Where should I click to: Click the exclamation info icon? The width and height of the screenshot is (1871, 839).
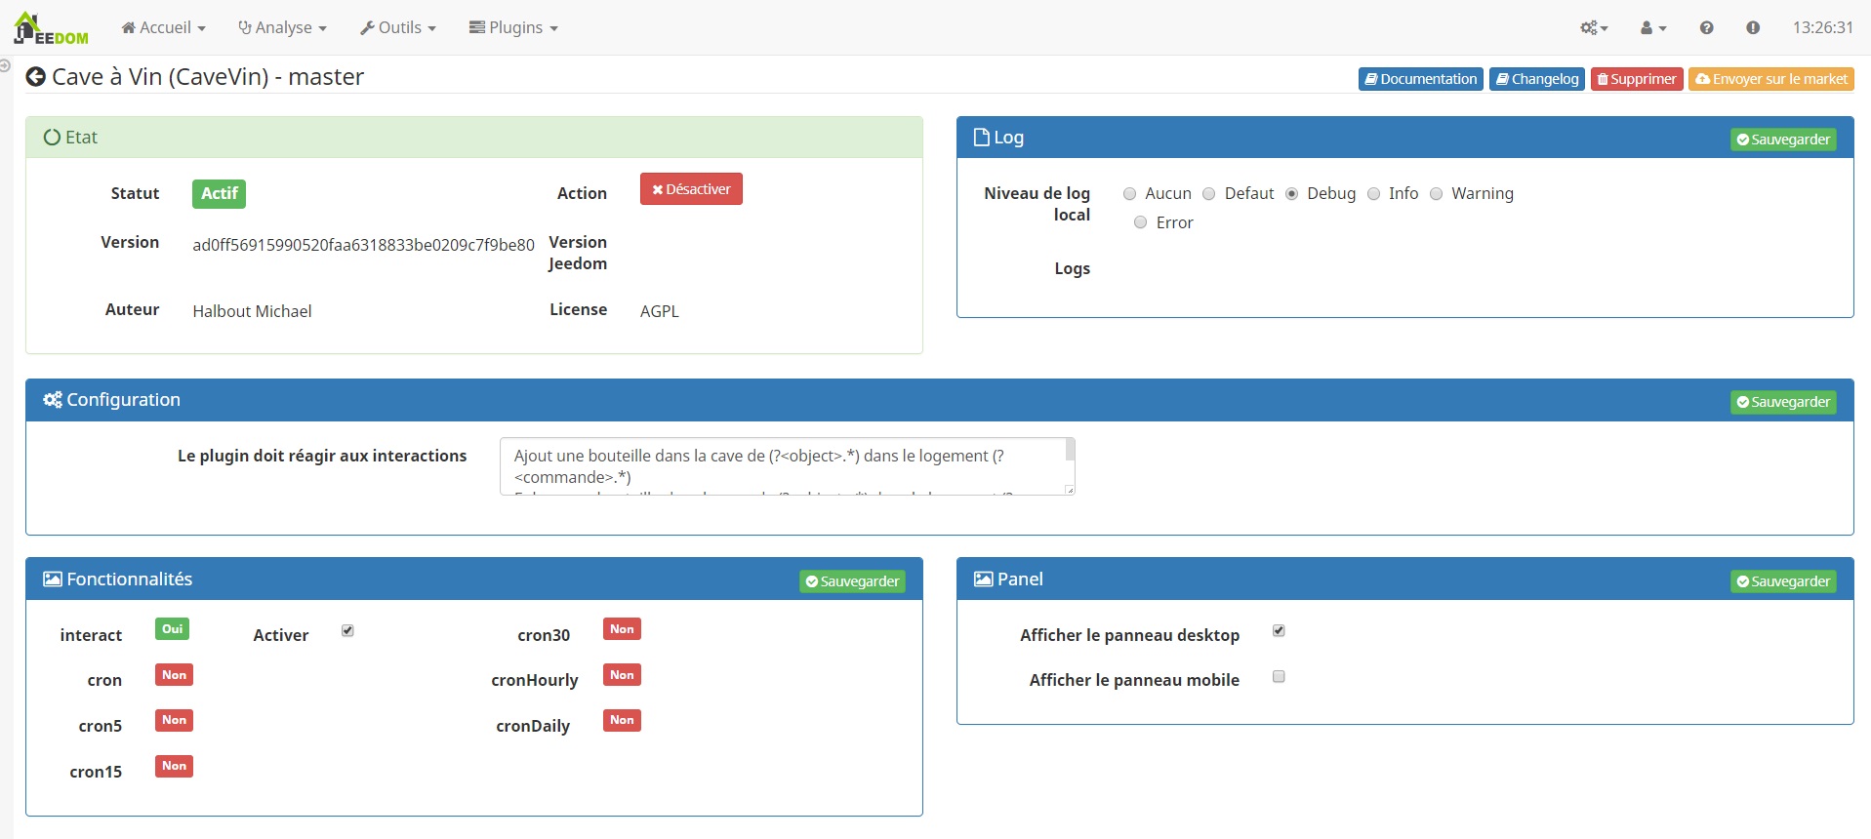pyautogui.click(x=1753, y=28)
